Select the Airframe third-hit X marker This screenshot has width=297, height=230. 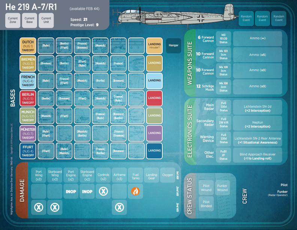pos(119,207)
